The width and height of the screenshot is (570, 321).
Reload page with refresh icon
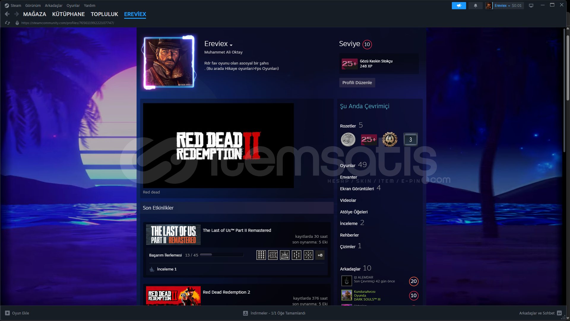point(7,23)
